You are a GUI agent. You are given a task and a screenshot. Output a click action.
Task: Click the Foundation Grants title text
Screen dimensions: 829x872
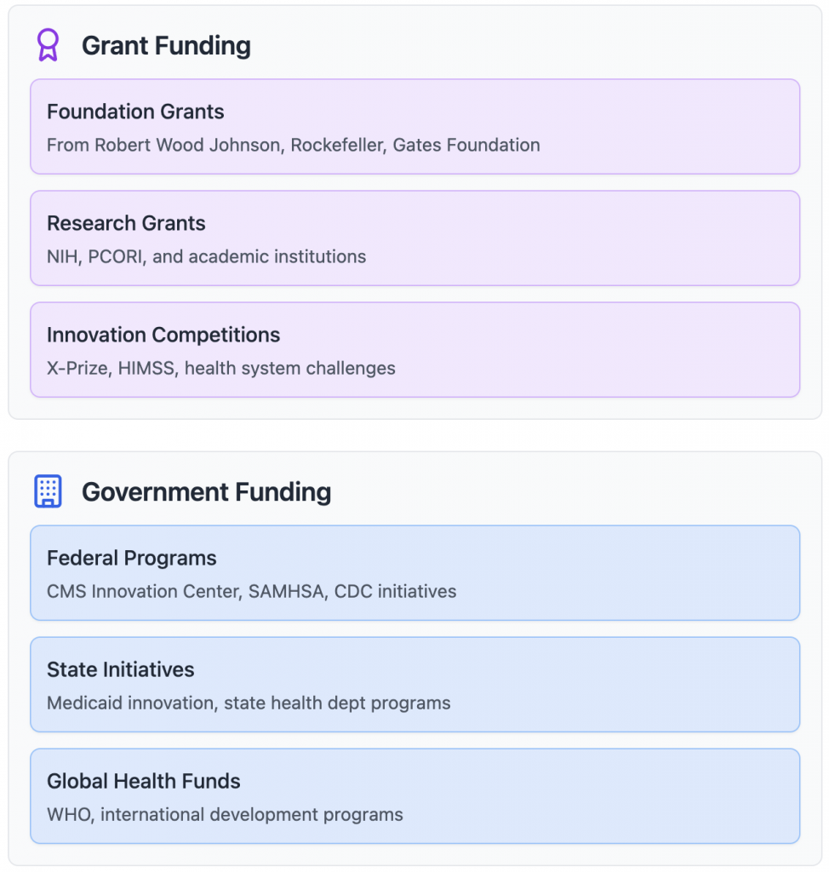coord(135,112)
